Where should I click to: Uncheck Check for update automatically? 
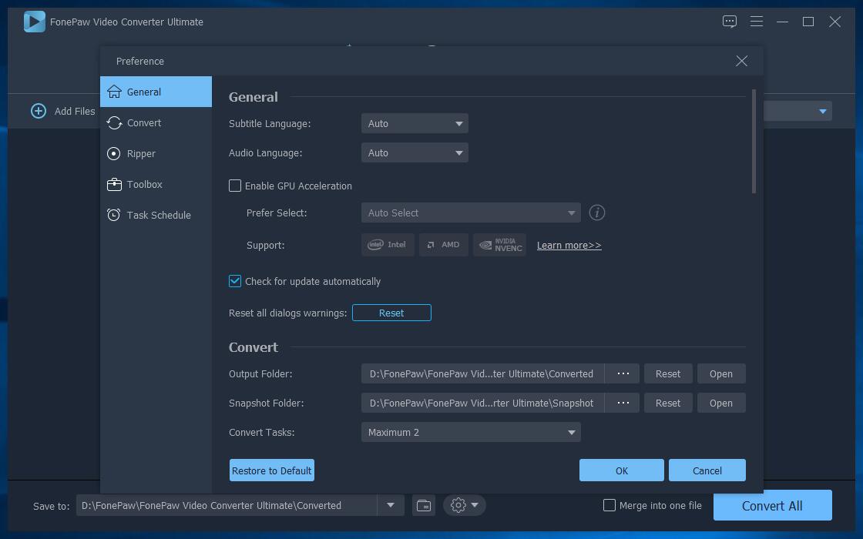point(235,281)
